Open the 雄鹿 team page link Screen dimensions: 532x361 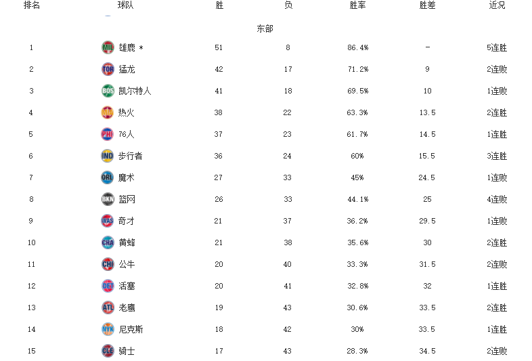(x=127, y=47)
